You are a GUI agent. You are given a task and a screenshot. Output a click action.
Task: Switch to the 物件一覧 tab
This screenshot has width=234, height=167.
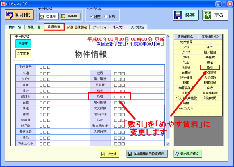point(15,27)
